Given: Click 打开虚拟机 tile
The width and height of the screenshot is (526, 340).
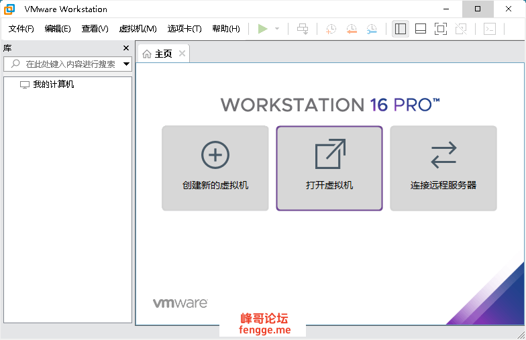Looking at the screenshot, I should coord(329,168).
